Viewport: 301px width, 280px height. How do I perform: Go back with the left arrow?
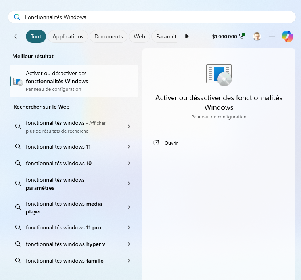[17, 36]
